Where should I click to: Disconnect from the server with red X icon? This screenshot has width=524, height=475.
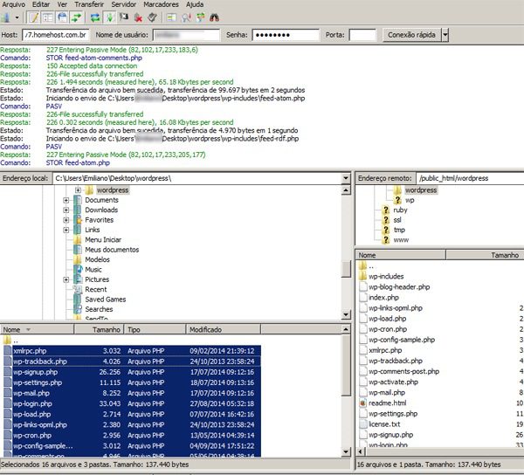(x=138, y=17)
